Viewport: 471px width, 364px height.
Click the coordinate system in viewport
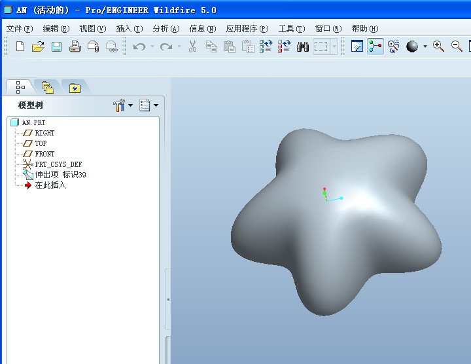[332, 195]
